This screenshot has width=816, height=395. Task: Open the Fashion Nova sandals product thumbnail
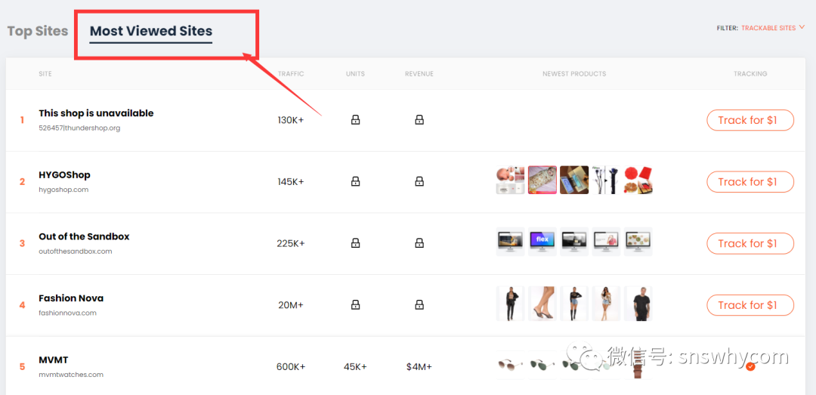[542, 304]
